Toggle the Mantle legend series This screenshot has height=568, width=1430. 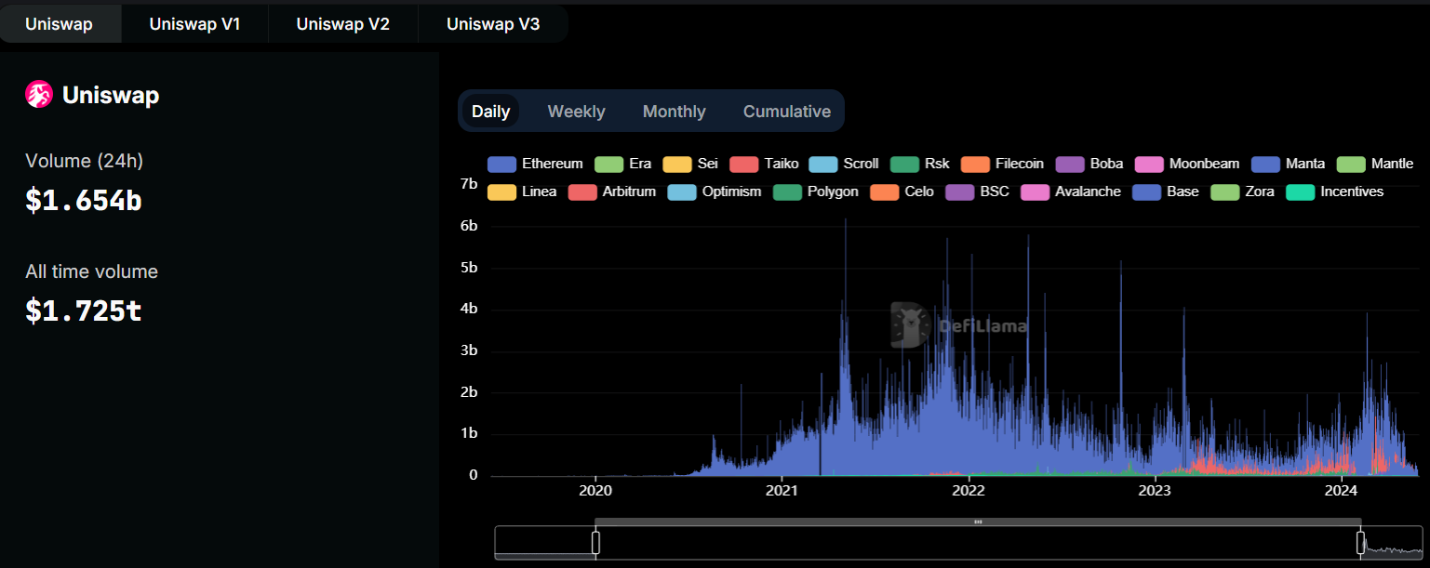pyautogui.click(x=1374, y=164)
